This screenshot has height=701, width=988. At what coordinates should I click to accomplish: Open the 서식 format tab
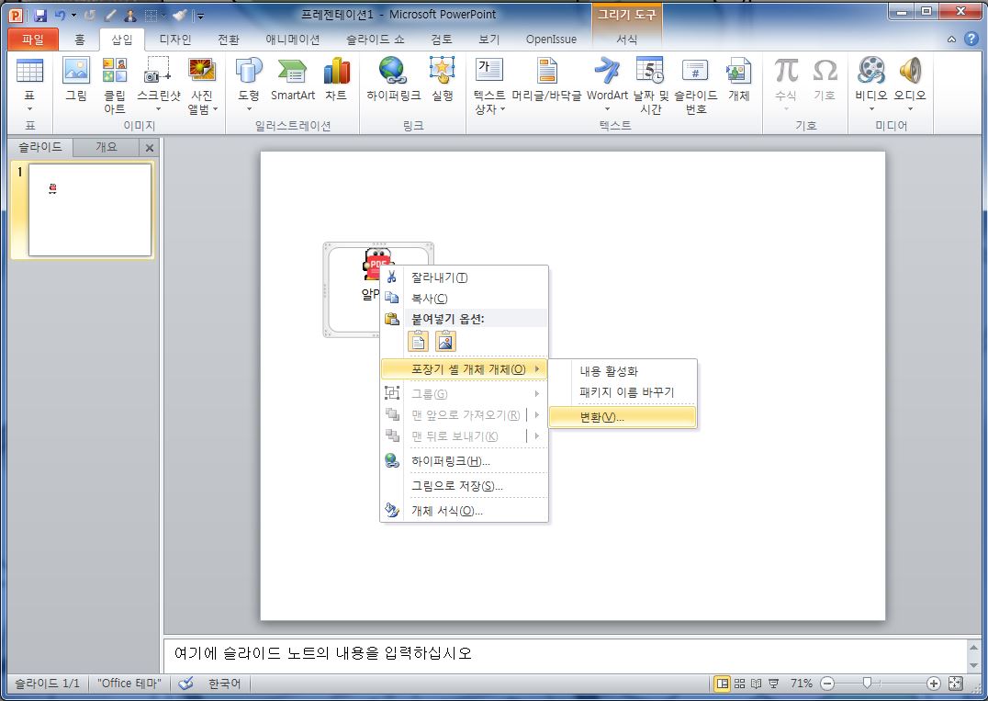626,40
